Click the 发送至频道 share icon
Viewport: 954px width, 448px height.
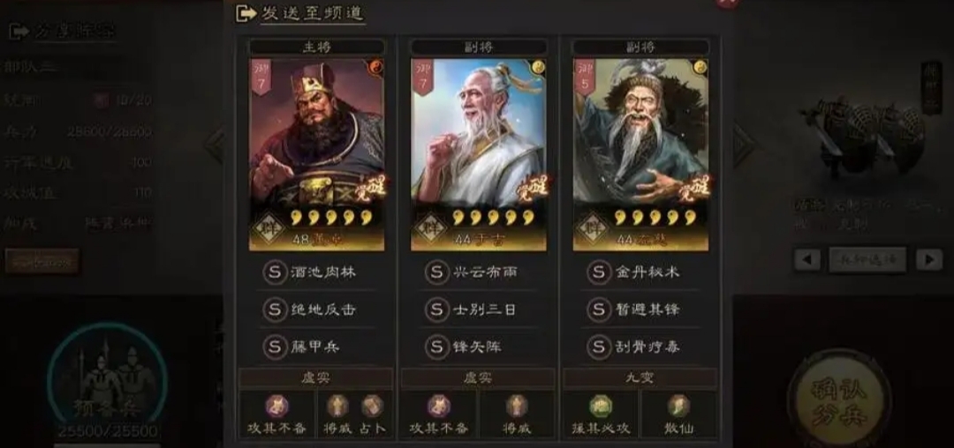point(246,13)
